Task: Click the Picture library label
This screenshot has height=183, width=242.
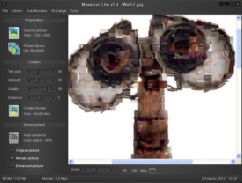Action: coord(34,46)
